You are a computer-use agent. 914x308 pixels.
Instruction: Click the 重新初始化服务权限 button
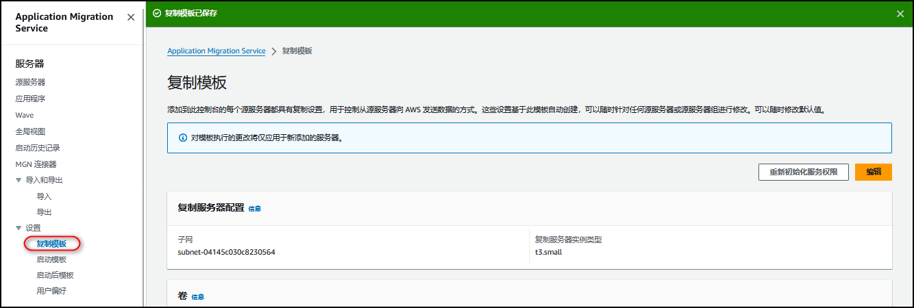803,172
